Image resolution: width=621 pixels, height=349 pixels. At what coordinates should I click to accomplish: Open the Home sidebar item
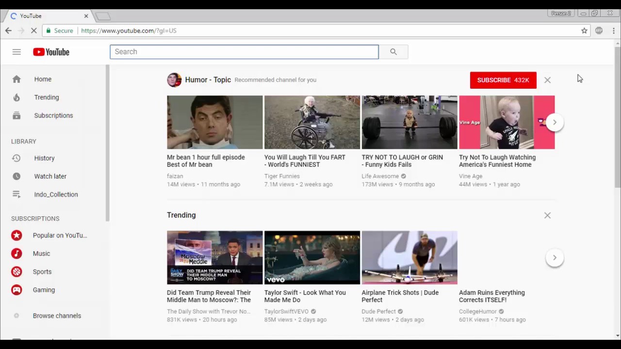pyautogui.click(x=53, y=79)
